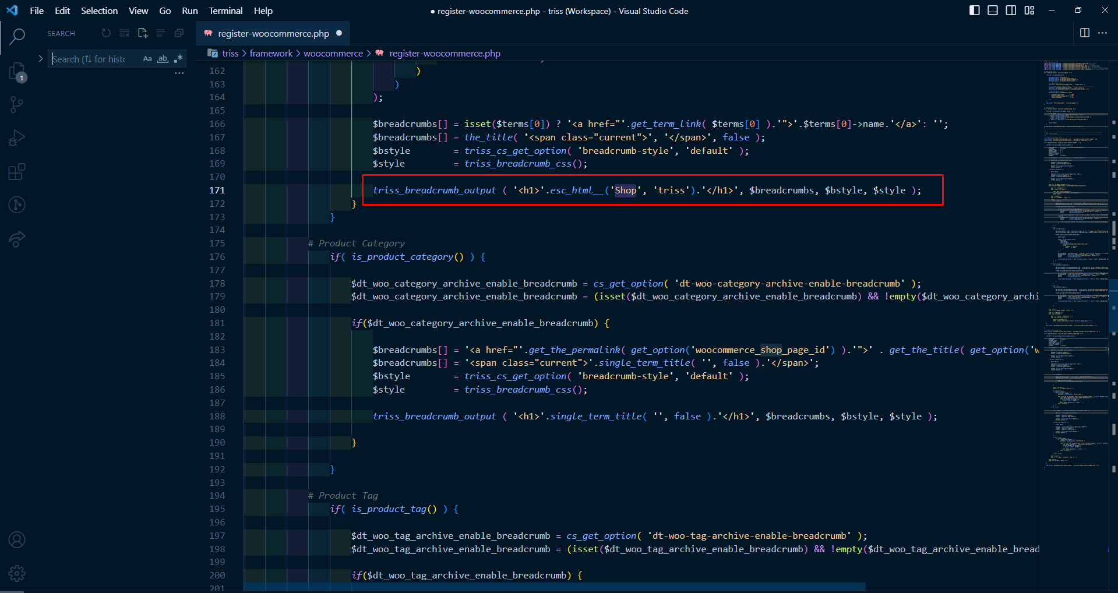
Task: Click the SEARCH panel header title
Action: tap(61, 33)
